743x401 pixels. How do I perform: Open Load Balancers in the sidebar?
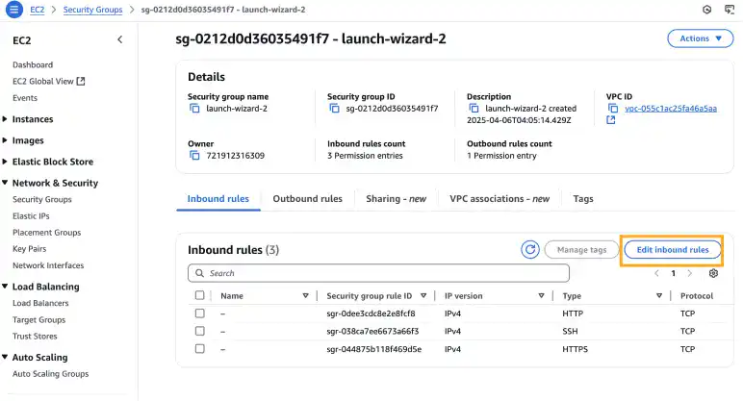coord(40,303)
